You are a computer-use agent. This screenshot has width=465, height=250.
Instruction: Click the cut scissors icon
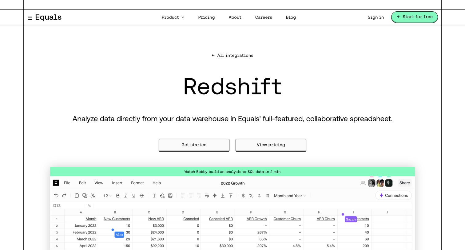(x=93, y=196)
